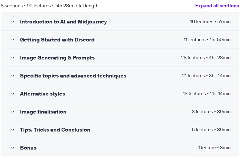
Task: Expand the Alternative styles chevron arrow
Action: pyautogui.click(x=13, y=94)
